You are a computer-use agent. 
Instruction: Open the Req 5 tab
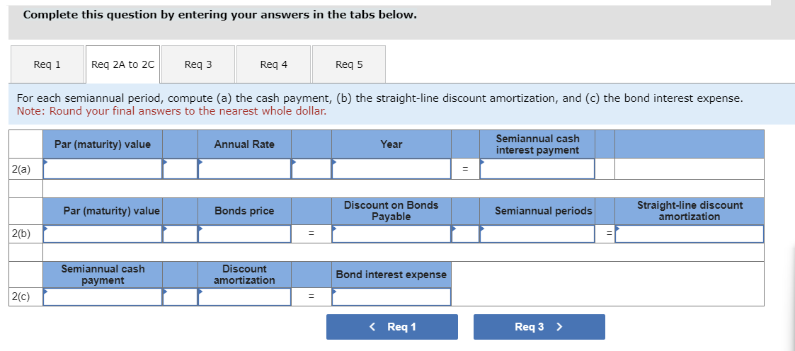(348, 64)
